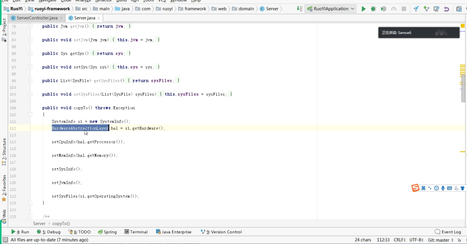
Task: Open 9: Version Control tool tab
Action: 221,232
